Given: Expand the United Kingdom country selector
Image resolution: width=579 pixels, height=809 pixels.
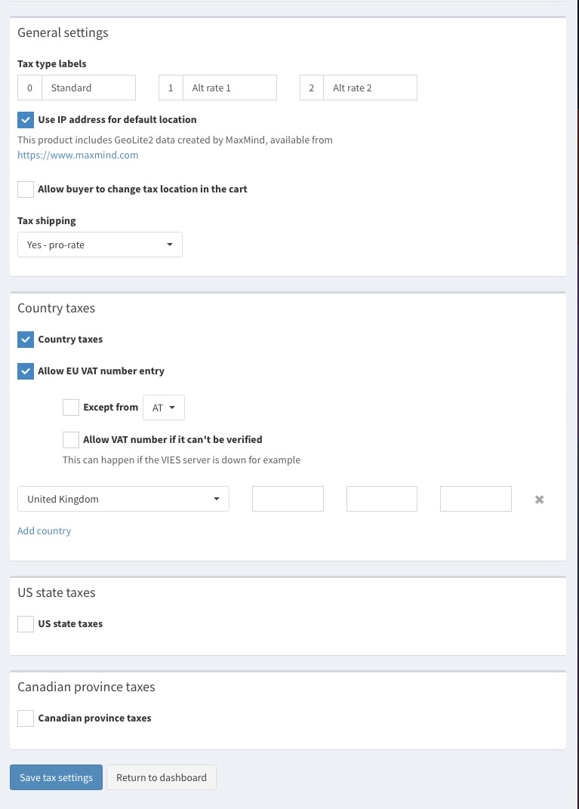Looking at the screenshot, I should point(123,499).
